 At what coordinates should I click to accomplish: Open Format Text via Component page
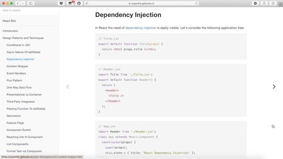coord(24,151)
